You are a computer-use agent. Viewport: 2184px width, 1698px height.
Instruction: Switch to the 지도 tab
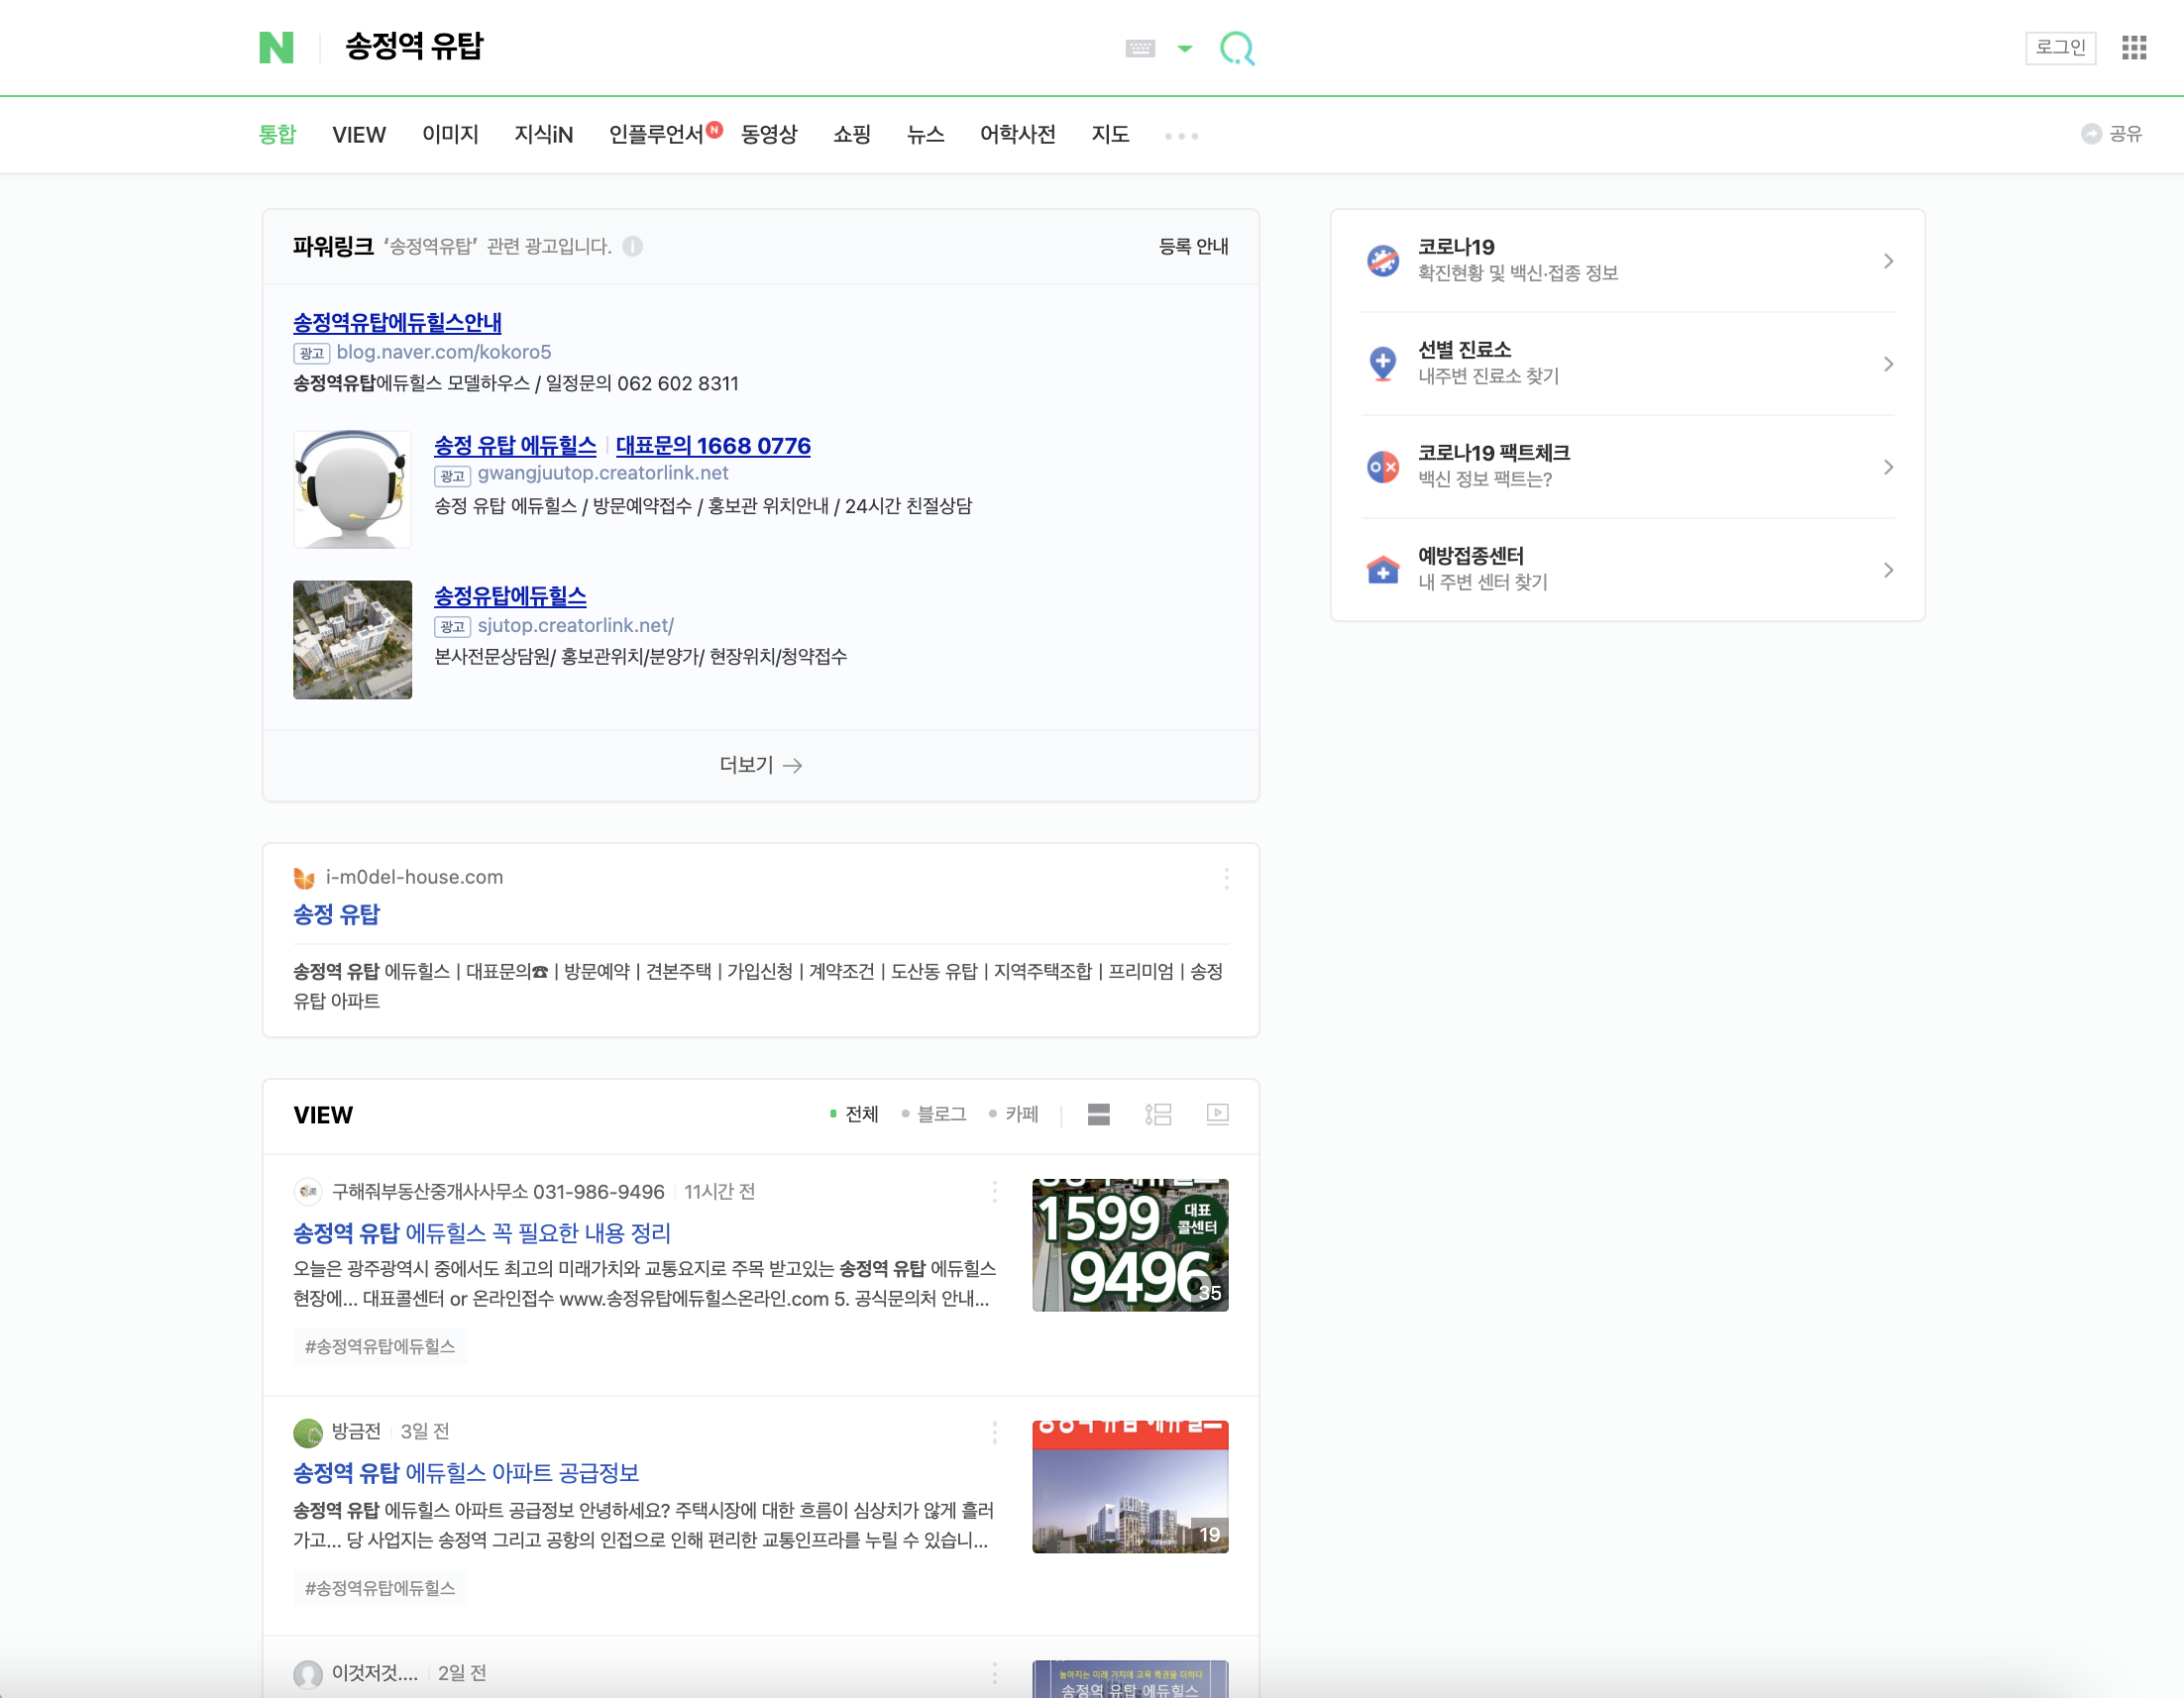1110,134
